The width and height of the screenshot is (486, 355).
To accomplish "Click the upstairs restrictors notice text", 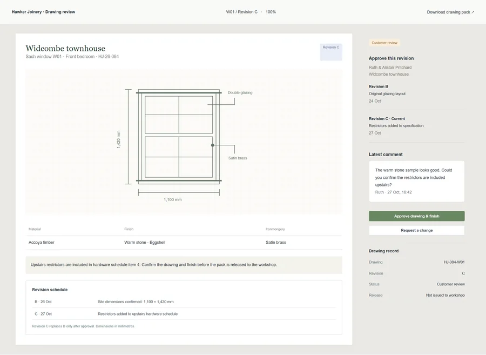I will point(154,265).
